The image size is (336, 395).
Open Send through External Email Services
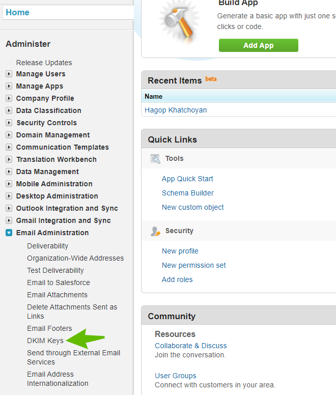(73, 357)
